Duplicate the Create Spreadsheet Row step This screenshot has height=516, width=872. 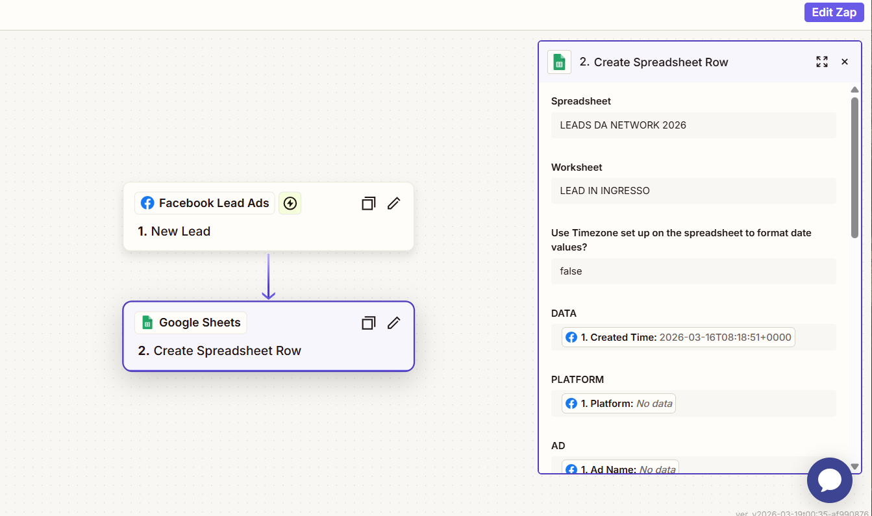tap(368, 323)
